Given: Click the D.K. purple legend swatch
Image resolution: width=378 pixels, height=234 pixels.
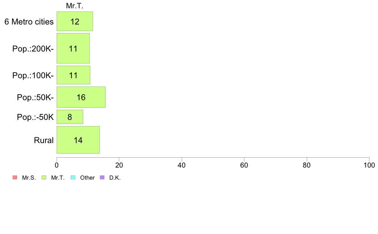Looking at the screenshot, I should point(102,178).
